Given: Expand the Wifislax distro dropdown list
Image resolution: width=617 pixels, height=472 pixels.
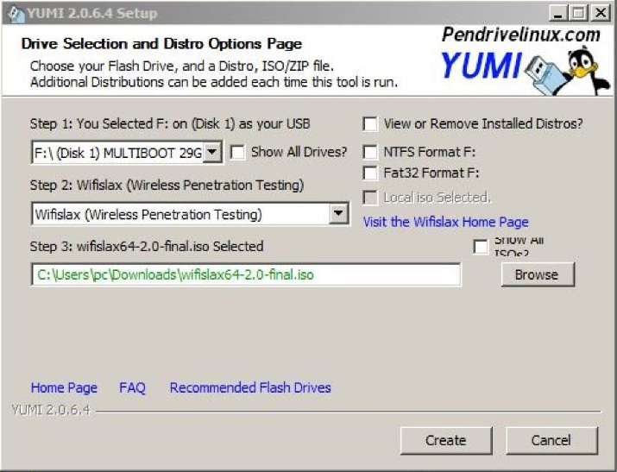Looking at the screenshot, I should pos(338,214).
